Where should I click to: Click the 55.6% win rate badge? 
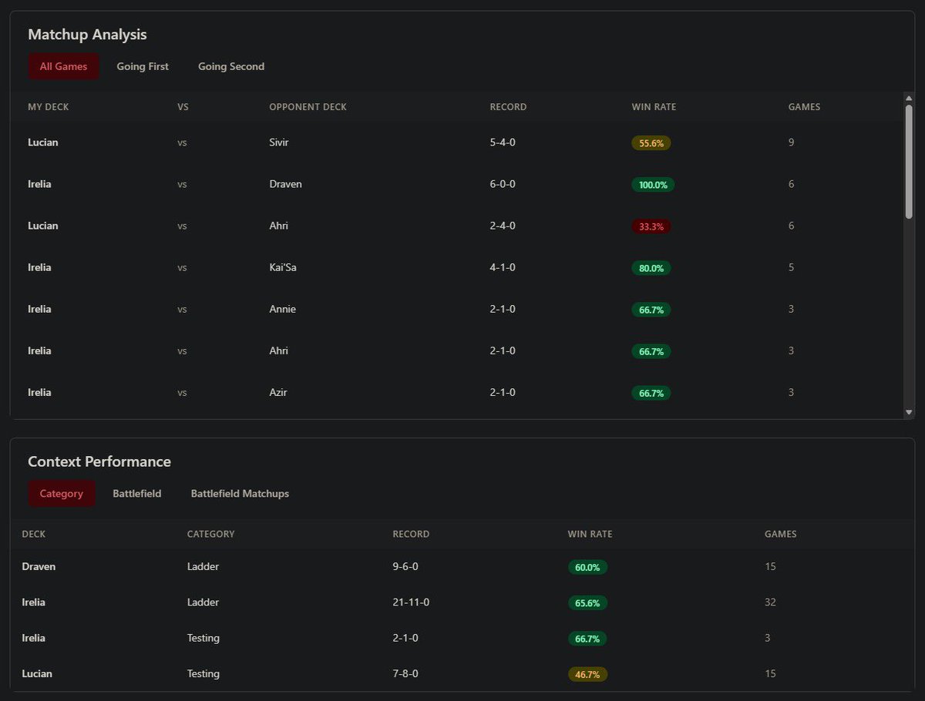[651, 143]
